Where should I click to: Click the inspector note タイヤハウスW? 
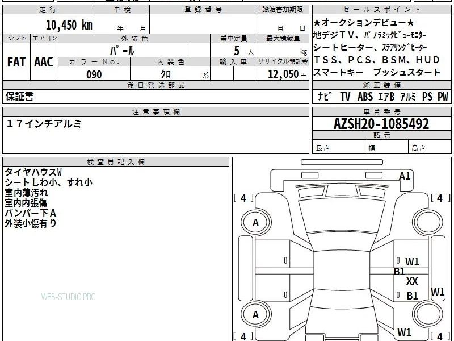tap(33, 172)
